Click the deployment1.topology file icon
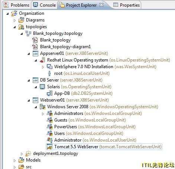 [x=28, y=153]
